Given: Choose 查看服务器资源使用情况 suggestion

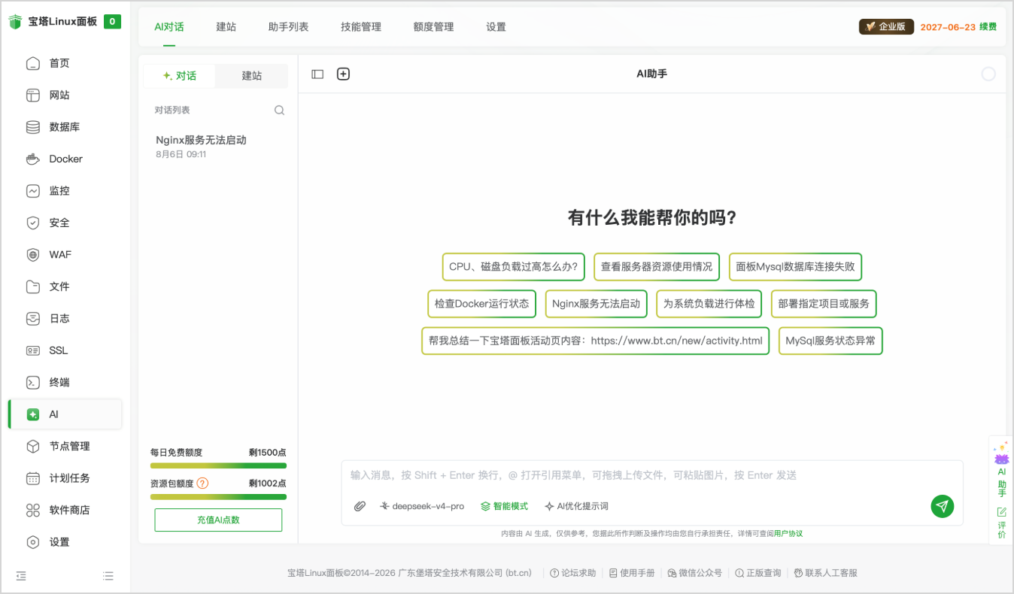Looking at the screenshot, I should pos(657,267).
